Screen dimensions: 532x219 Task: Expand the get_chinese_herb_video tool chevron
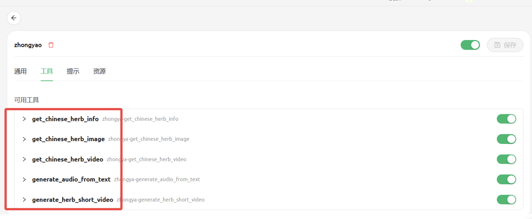(24, 159)
